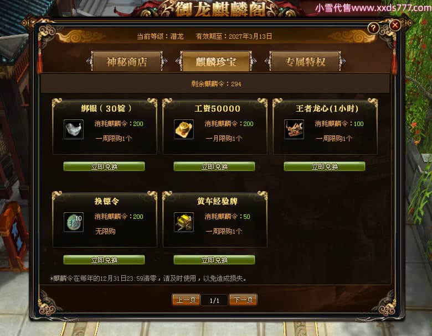432x336 pixels.
Task: Click the silver ingot item icon
Action: pos(74,129)
